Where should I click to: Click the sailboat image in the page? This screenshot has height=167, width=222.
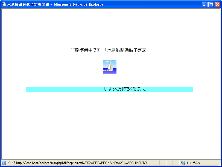click(110, 67)
